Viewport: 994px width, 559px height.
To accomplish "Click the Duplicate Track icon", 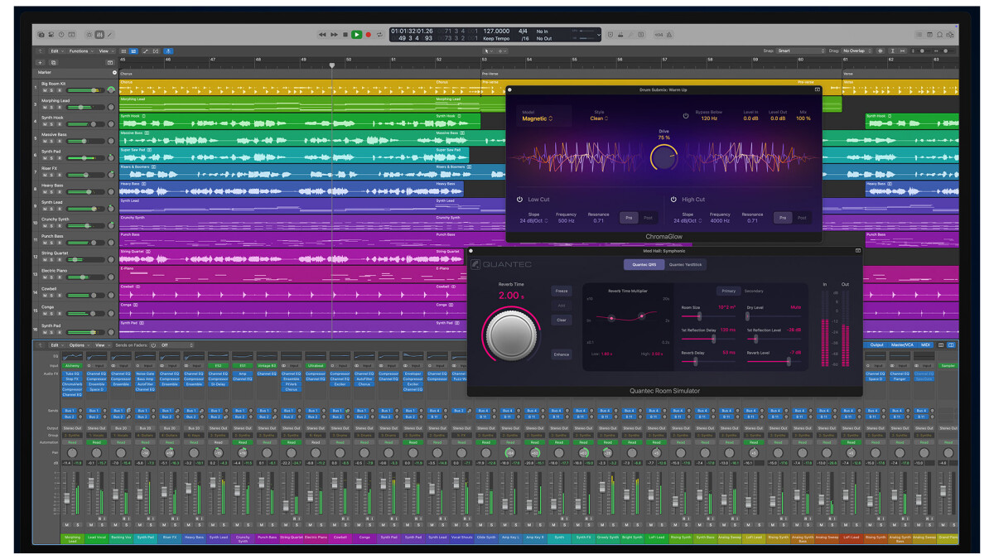I will point(53,62).
